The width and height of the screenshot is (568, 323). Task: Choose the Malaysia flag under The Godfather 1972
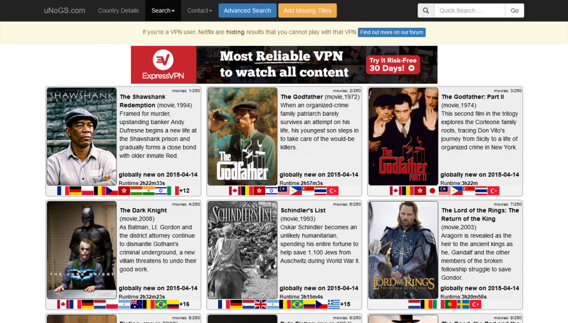coord(283,191)
